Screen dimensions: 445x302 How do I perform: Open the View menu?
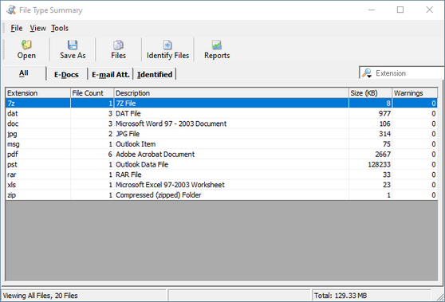tap(37, 28)
